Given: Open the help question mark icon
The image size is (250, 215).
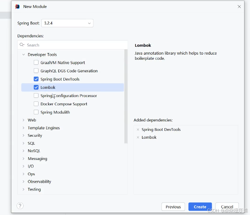Looking at the screenshot, I should point(20,206).
